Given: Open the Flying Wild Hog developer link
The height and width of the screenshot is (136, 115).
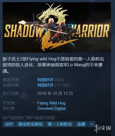Looking at the screenshot, I should (51, 103).
